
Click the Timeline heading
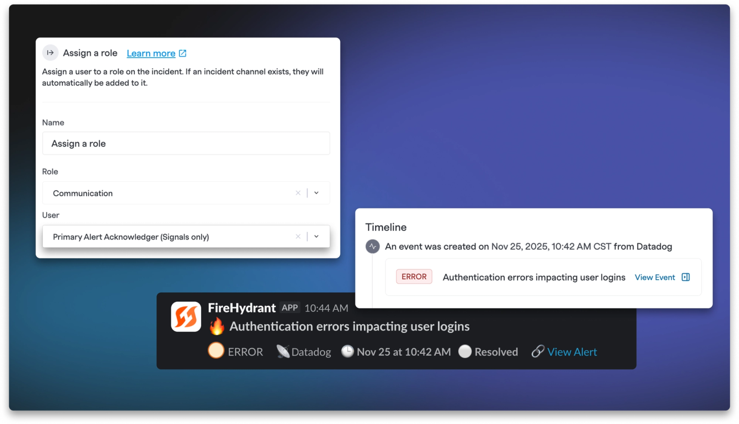click(x=386, y=227)
